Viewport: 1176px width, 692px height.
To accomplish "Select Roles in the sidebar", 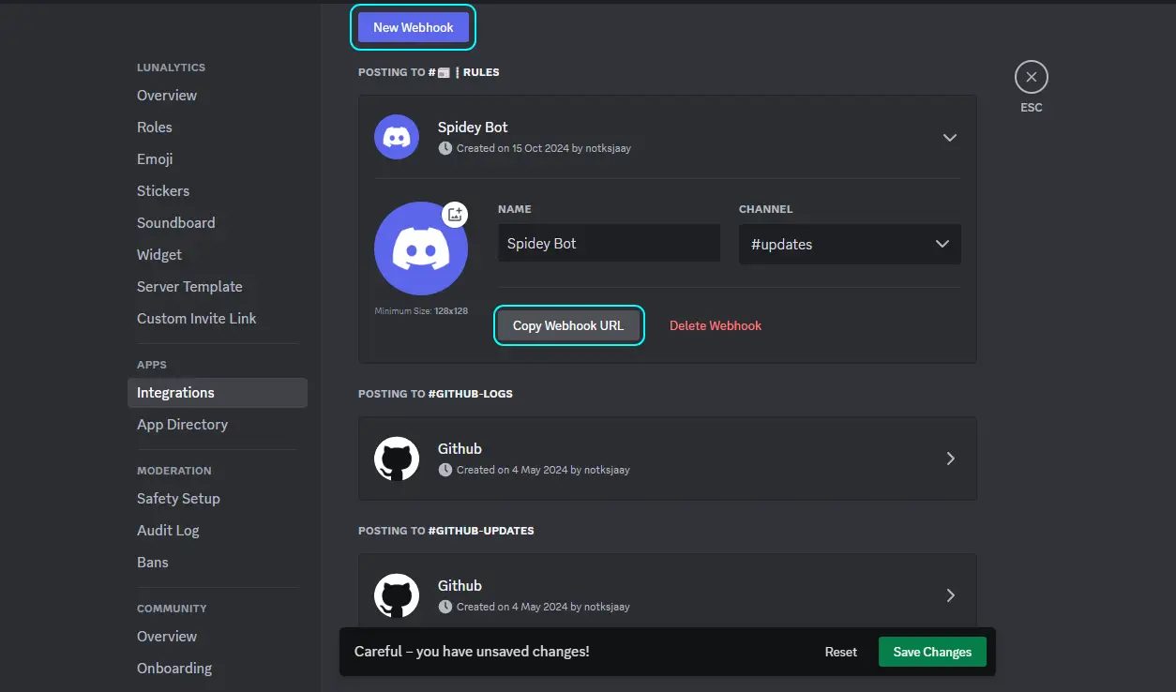I will point(155,127).
